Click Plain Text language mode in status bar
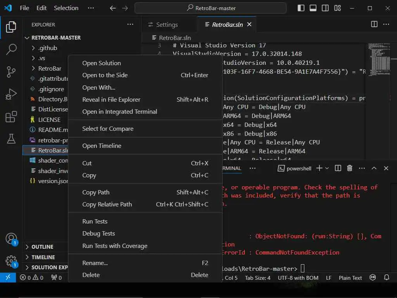Screen dimensions: 397x298 [350, 278]
